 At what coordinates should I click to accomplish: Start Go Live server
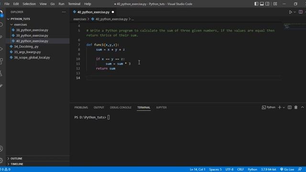pyautogui.click(x=287, y=169)
